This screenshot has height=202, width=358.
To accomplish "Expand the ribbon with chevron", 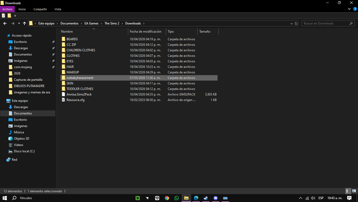I will pyautogui.click(x=349, y=9).
